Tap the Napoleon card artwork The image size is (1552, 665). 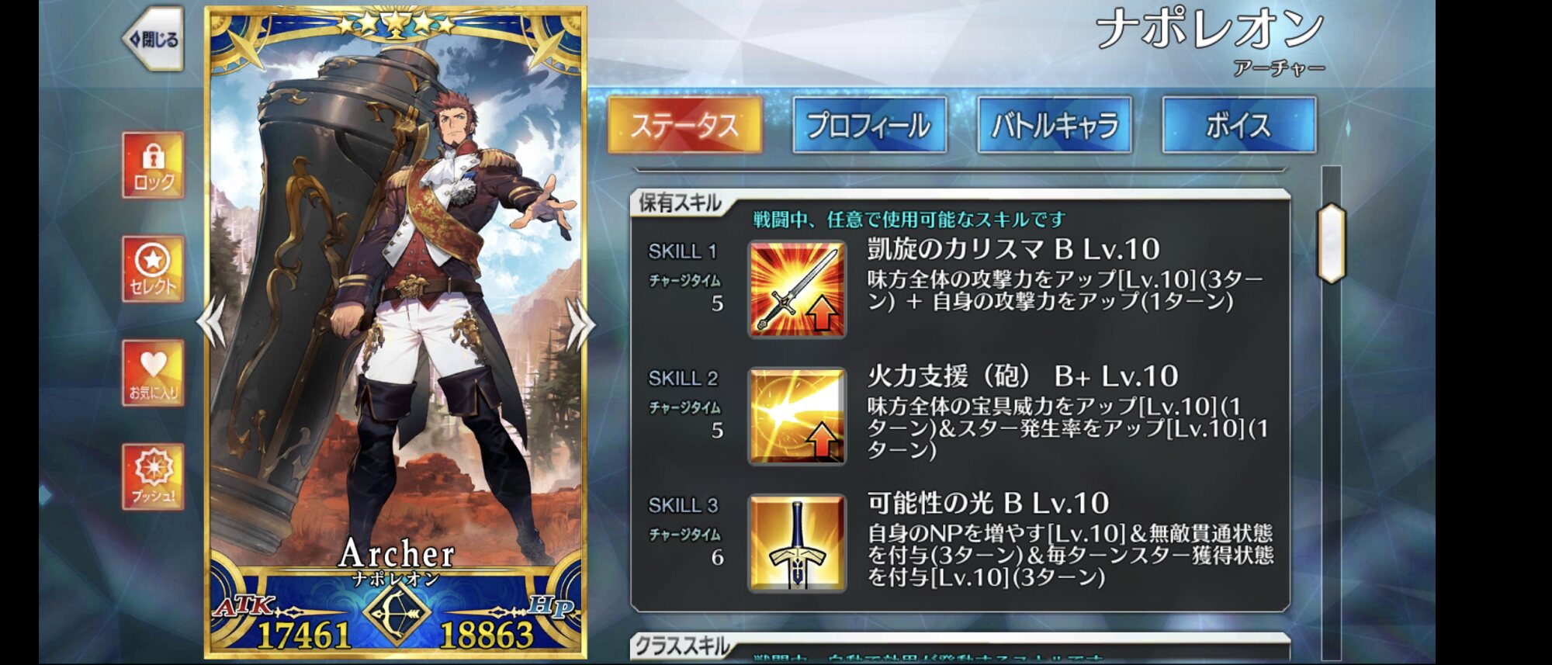[396, 310]
